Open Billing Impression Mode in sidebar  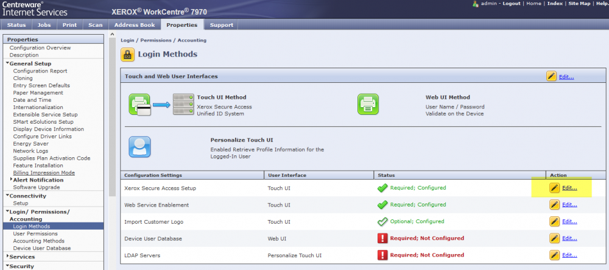(44, 172)
